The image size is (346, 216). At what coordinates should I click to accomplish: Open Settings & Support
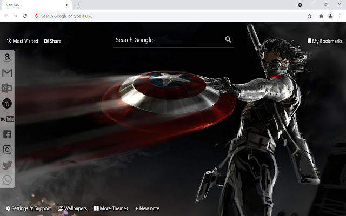[x=28, y=208]
